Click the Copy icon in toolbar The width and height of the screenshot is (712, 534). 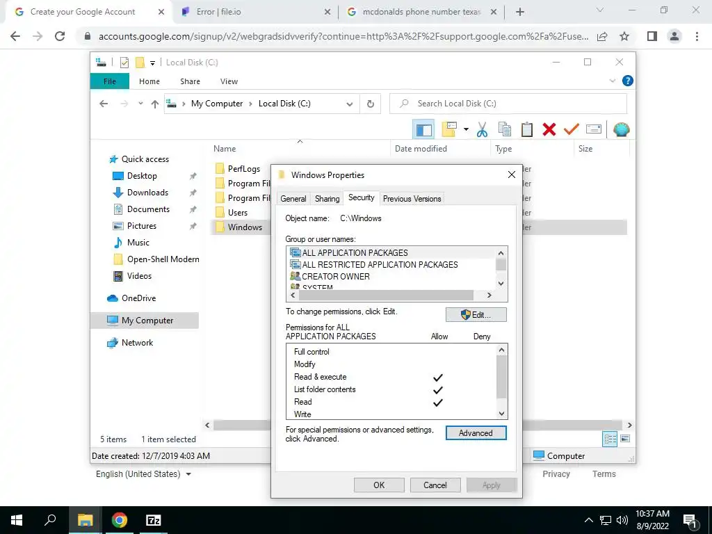[505, 130]
